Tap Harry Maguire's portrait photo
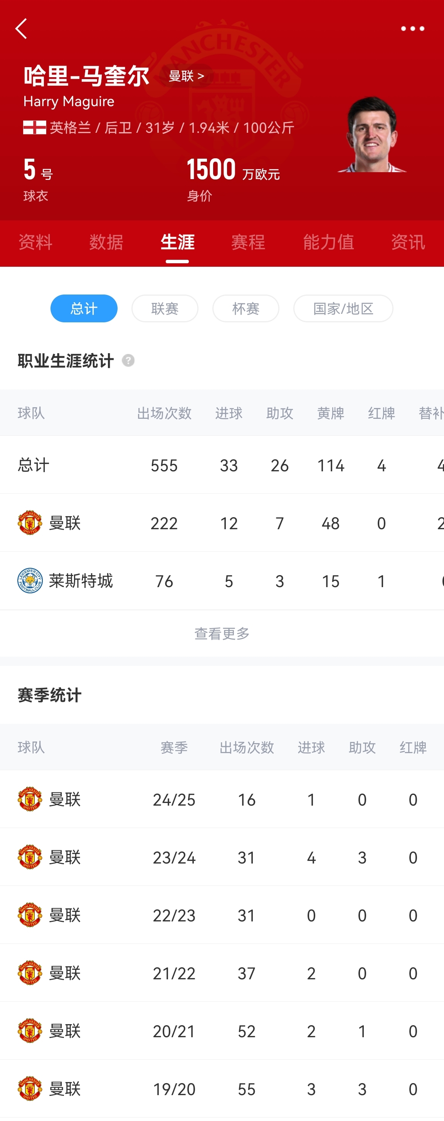This screenshot has width=444, height=1121. pyautogui.click(x=372, y=135)
